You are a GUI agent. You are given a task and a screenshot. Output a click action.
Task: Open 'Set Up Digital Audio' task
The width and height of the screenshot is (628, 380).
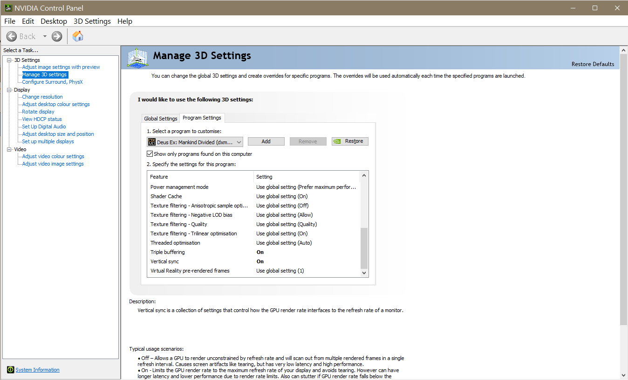(44, 127)
